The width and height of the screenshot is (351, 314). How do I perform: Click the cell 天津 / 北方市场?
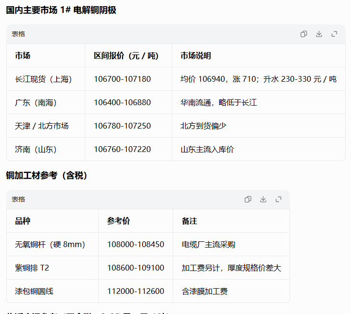point(41,126)
